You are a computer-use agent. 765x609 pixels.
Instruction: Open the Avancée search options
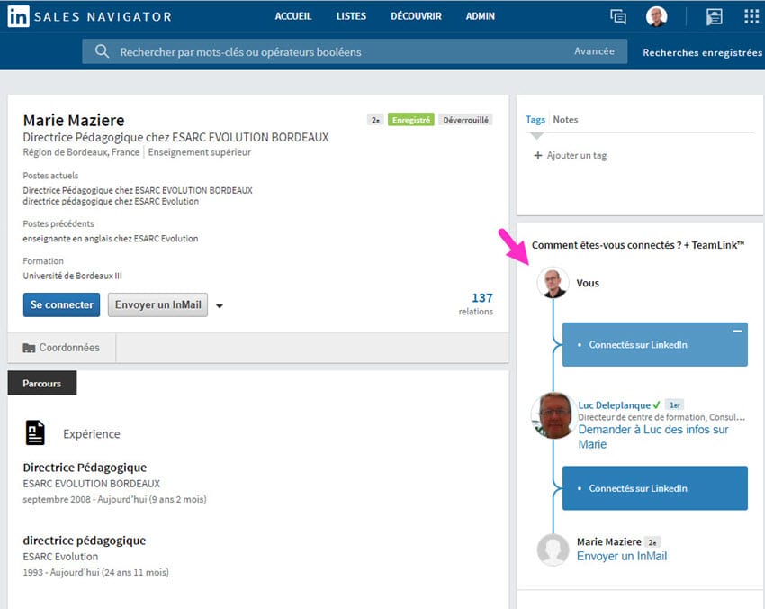pyautogui.click(x=594, y=51)
